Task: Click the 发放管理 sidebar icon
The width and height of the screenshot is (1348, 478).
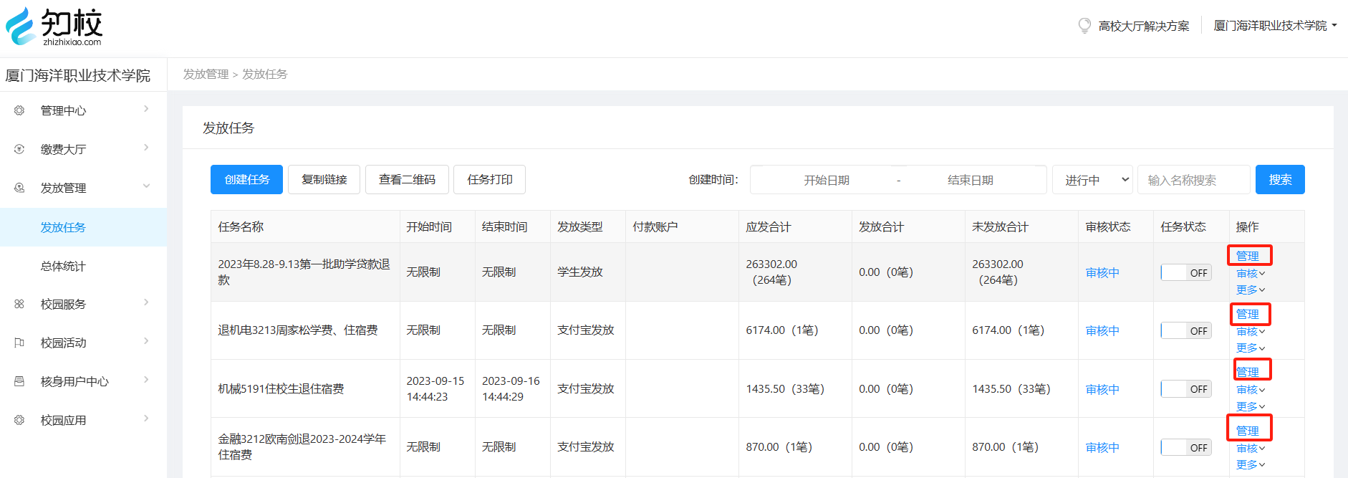Action: point(19,188)
